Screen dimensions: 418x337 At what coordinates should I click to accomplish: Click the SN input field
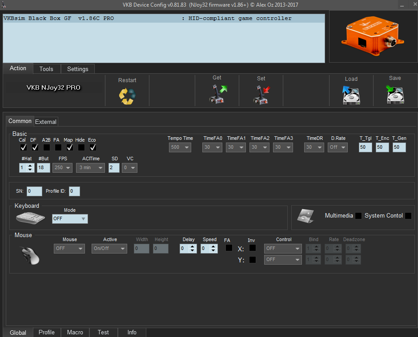coord(34,191)
